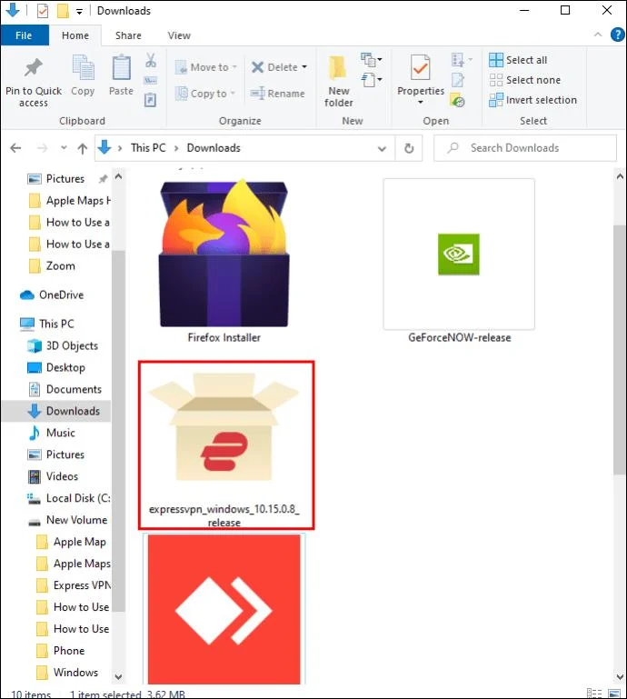Open Desktop in the navigation pane
This screenshot has width=627, height=699.
[x=56, y=367]
